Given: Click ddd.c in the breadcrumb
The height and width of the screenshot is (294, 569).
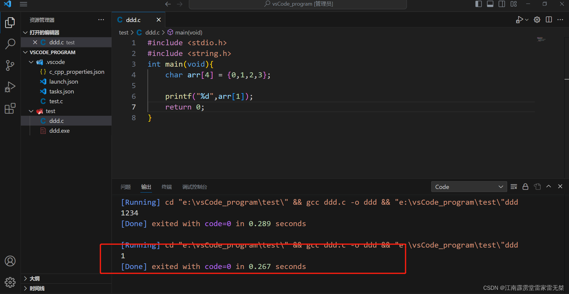Looking at the screenshot, I should pyautogui.click(x=152, y=32).
